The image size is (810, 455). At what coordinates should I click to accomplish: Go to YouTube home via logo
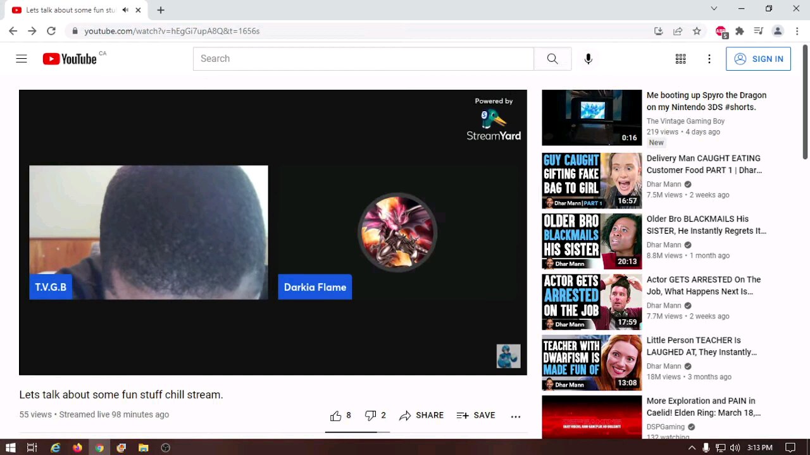70,59
